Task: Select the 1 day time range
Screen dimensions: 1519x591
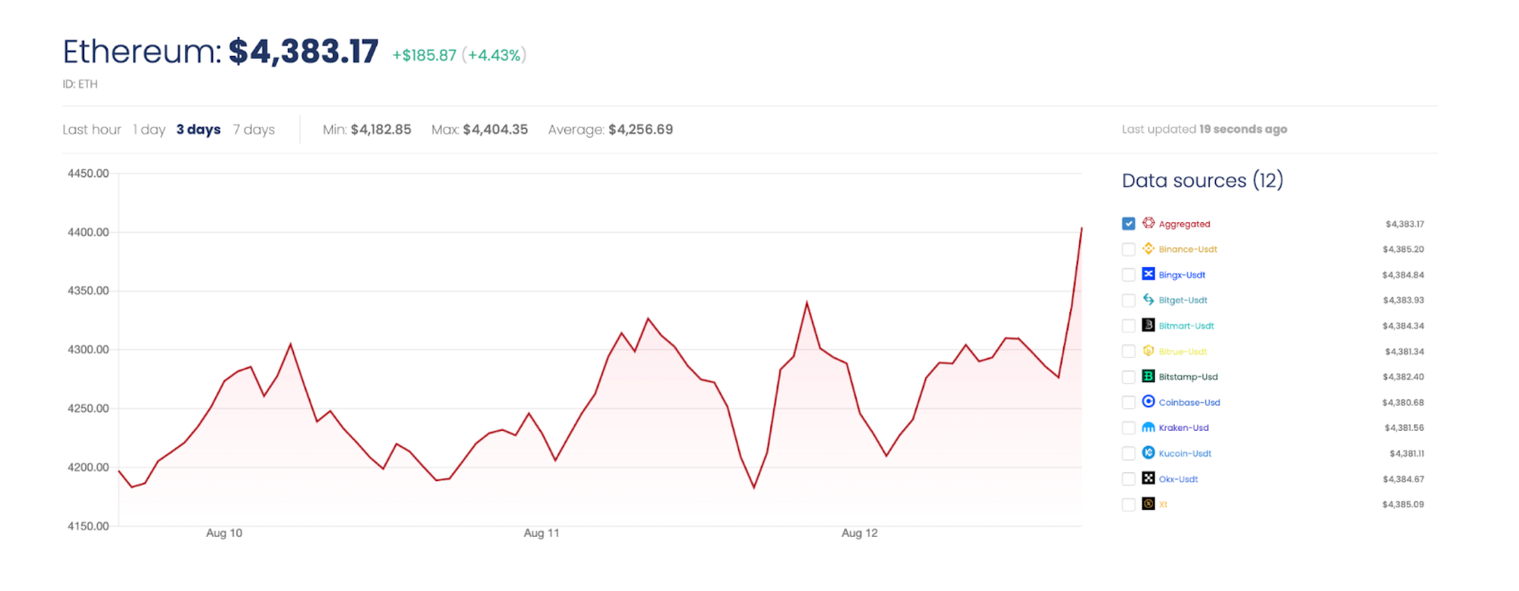Action: [149, 130]
